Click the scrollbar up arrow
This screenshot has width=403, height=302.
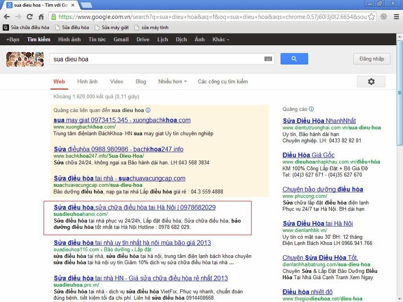point(399,37)
